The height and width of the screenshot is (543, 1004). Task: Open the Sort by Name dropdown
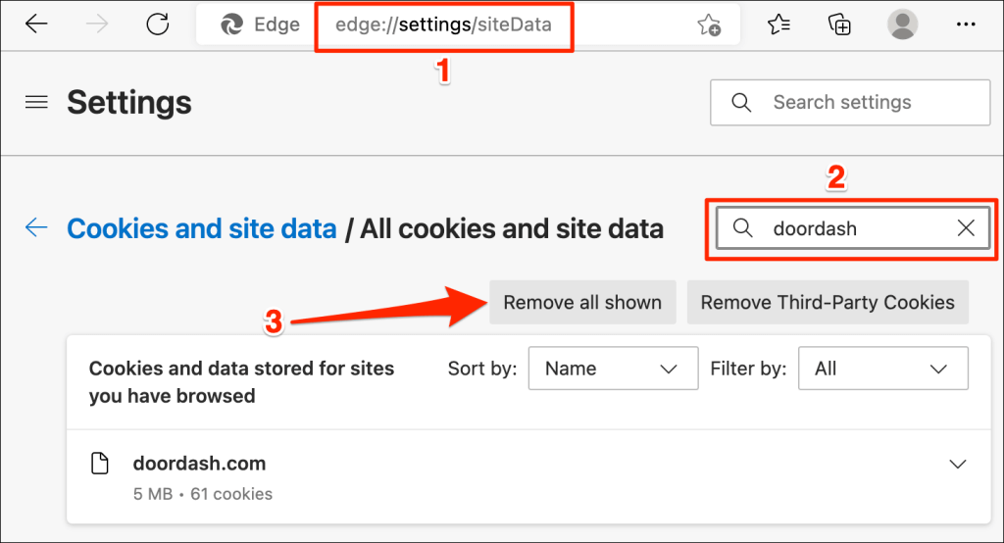(x=613, y=369)
